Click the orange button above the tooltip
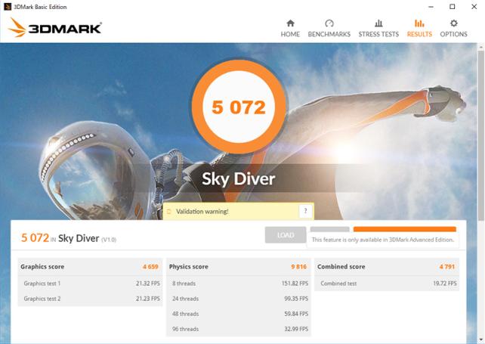This screenshot has height=344, width=485. (405, 229)
